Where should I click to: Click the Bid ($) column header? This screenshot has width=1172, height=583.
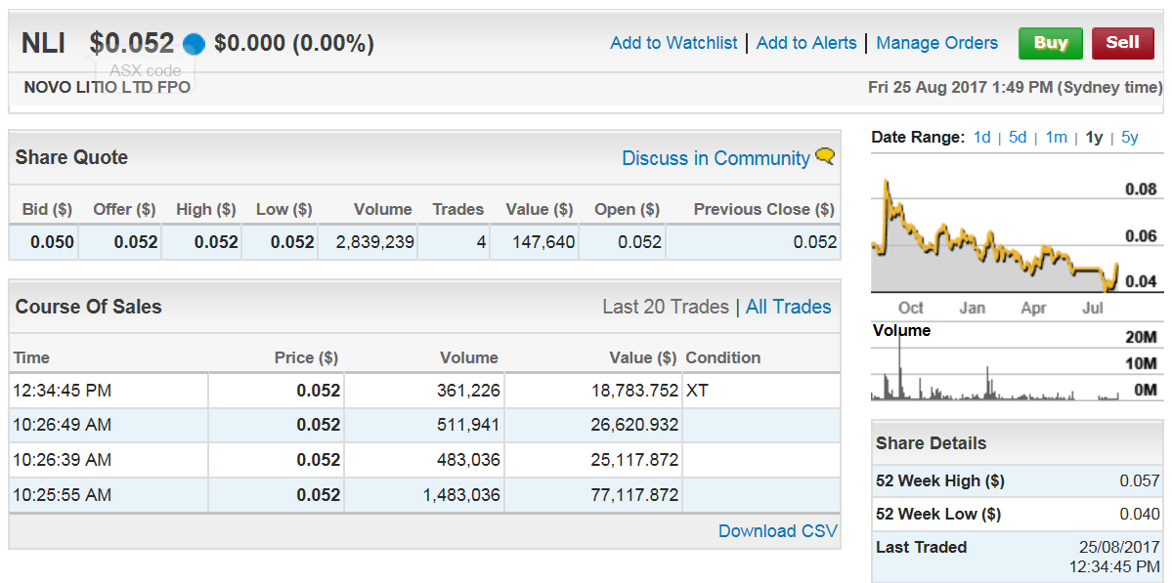pyautogui.click(x=47, y=210)
